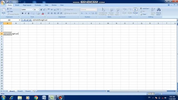Go to the Data tab
Viewport: 178px width, 100px height.
(x=46, y=5)
